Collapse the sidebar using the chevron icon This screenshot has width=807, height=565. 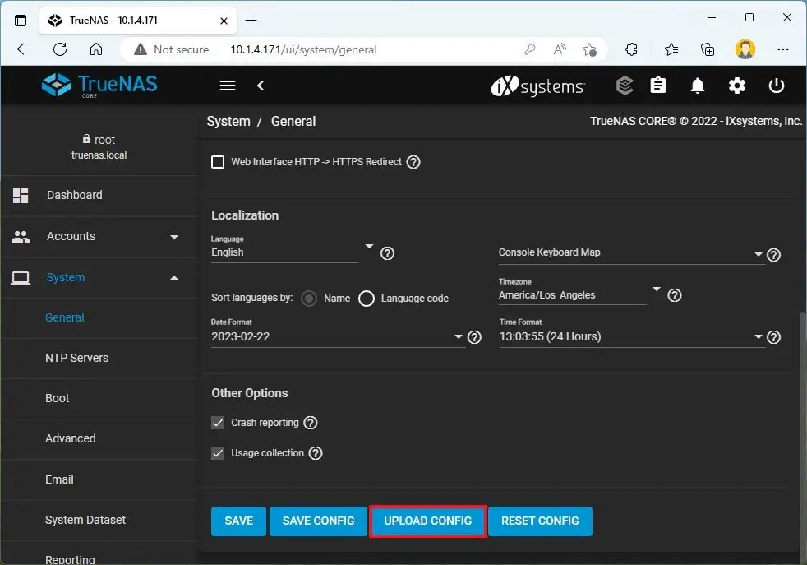pos(261,86)
